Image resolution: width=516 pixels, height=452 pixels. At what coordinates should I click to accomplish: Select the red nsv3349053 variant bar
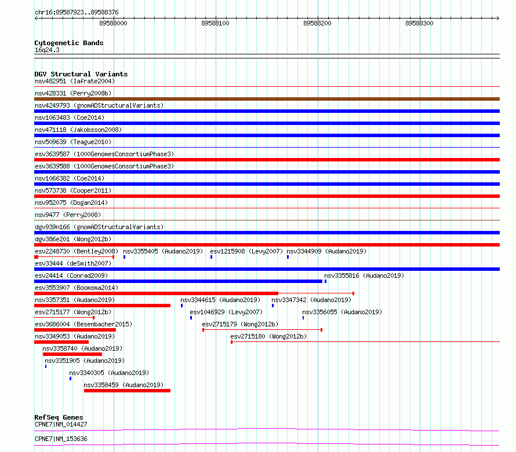61,342
